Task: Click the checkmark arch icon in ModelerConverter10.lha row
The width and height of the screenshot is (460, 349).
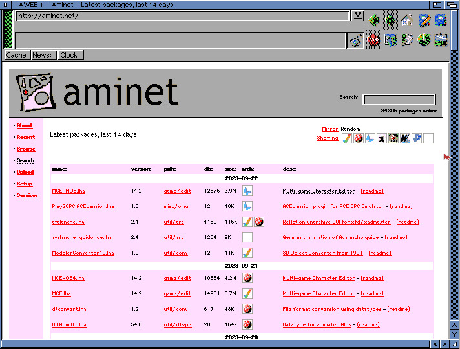Action: tap(247, 253)
